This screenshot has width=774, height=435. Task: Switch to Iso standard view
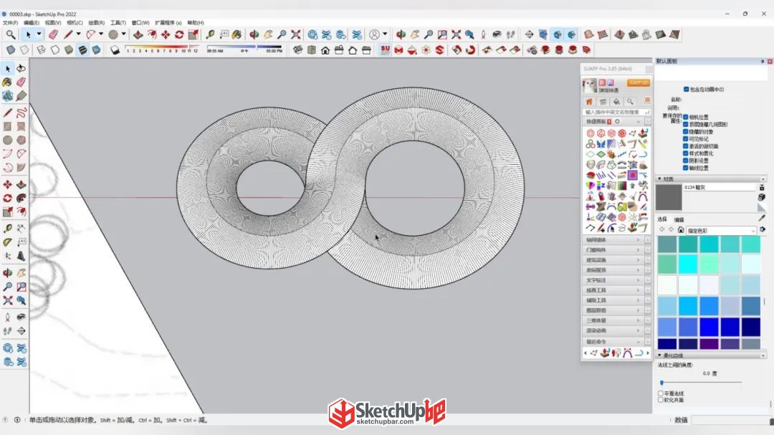(297, 50)
